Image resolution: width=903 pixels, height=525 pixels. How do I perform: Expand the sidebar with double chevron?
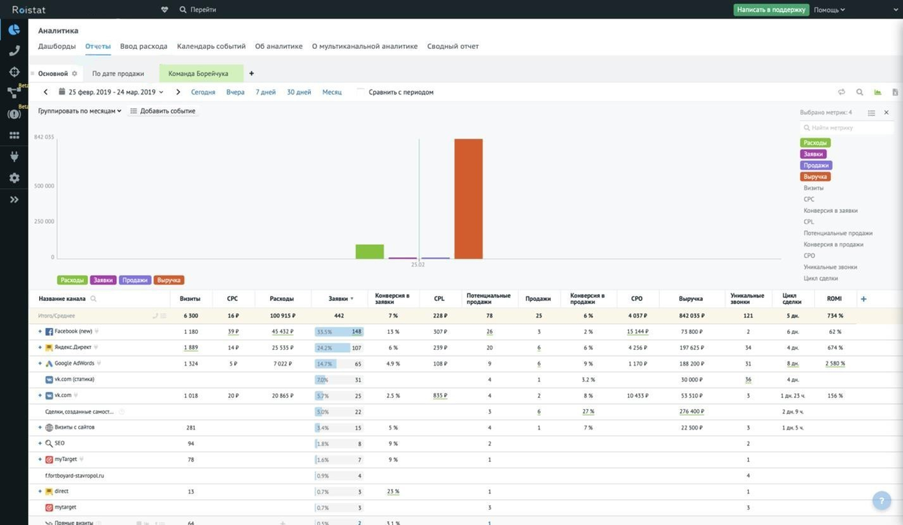click(14, 199)
